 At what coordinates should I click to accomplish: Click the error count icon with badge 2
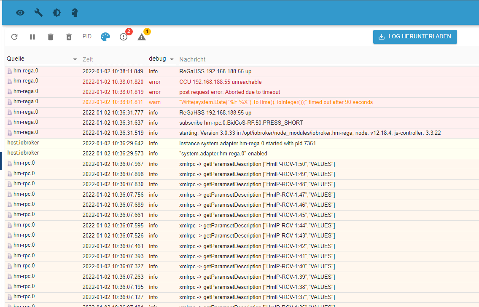[x=124, y=37]
